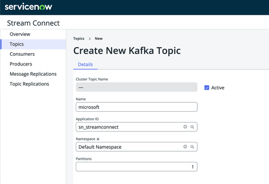Click into the Partitions number field
Image resolution: width=269 pixels, height=184 pixels.
pos(136,167)
